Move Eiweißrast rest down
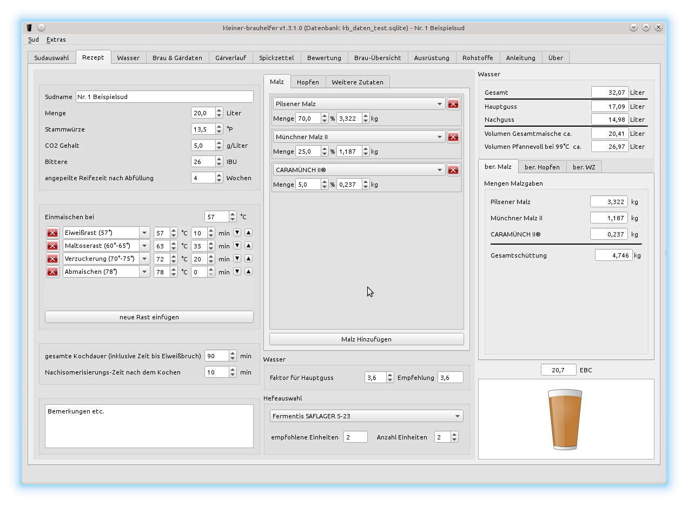The width and height of the screenshot is (688, 506). (237, 233)
